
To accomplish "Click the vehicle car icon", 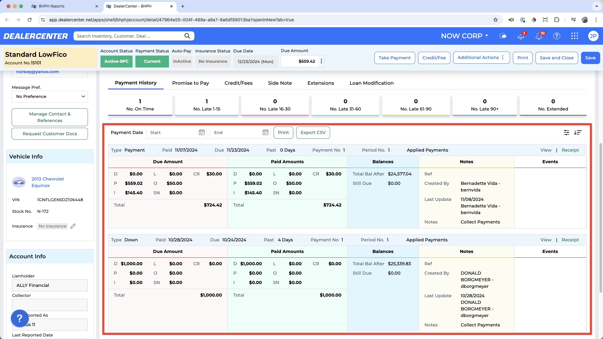I will coord(19,182).
